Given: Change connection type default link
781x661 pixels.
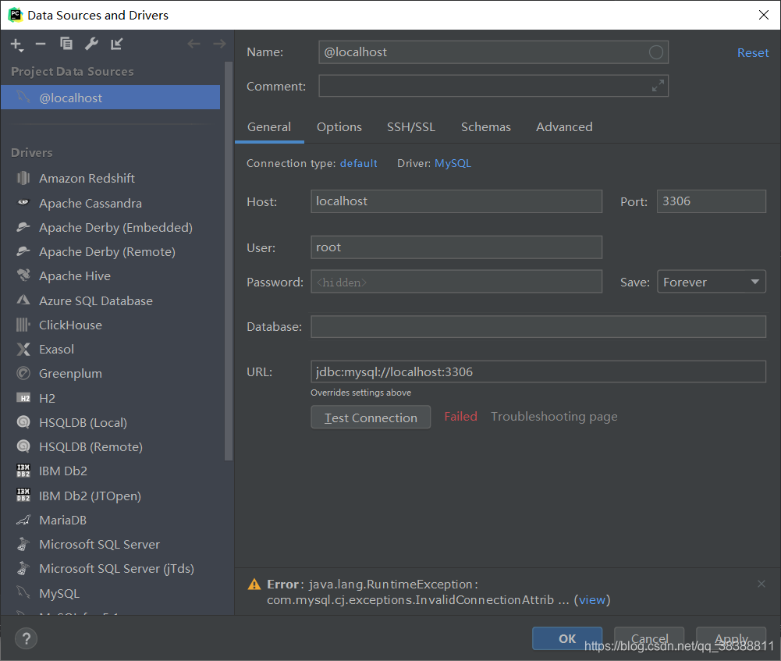Looking at the screenshot, I should 358,163.
